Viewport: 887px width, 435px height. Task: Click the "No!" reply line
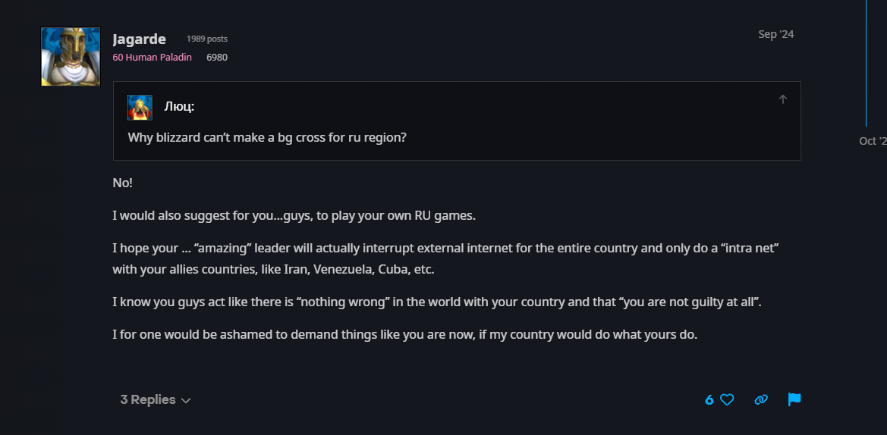point(122,183)
